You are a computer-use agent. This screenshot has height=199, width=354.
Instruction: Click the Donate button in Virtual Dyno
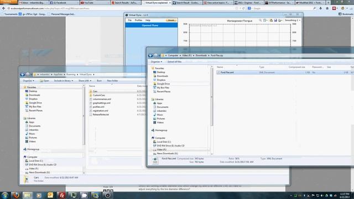[x=171, y=20]
